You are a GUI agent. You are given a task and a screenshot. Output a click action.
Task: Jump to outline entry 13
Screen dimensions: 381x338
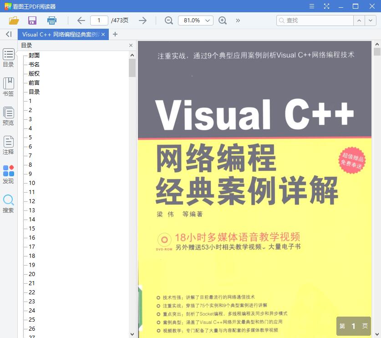click(32, 210)
